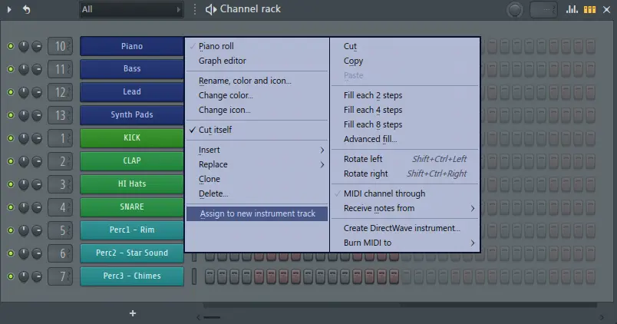
Task: Toggle the 'Cut itself' checked option
Action: point(215,130)
